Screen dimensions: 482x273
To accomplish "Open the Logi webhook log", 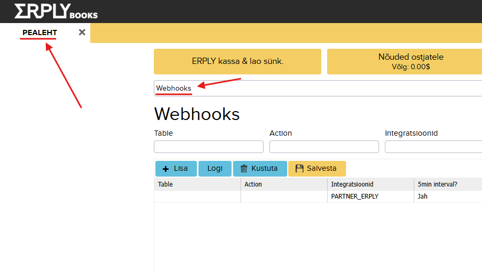I will (x=215, y=169).
